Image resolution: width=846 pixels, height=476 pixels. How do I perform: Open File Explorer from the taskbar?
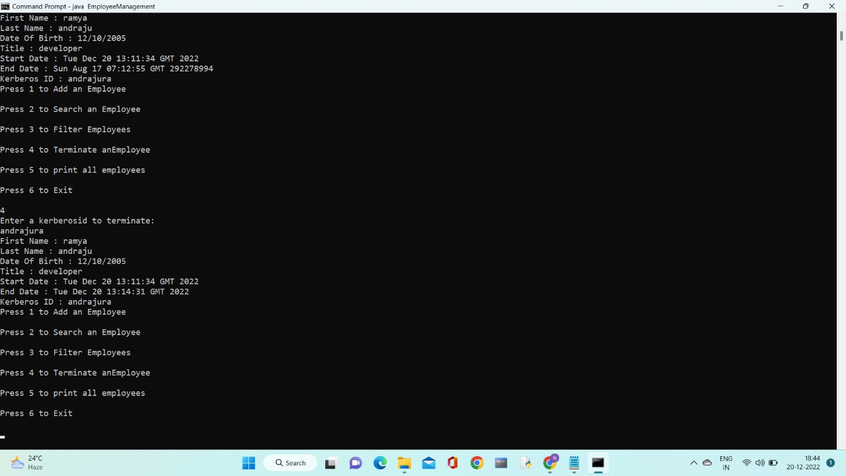(403, 463)
